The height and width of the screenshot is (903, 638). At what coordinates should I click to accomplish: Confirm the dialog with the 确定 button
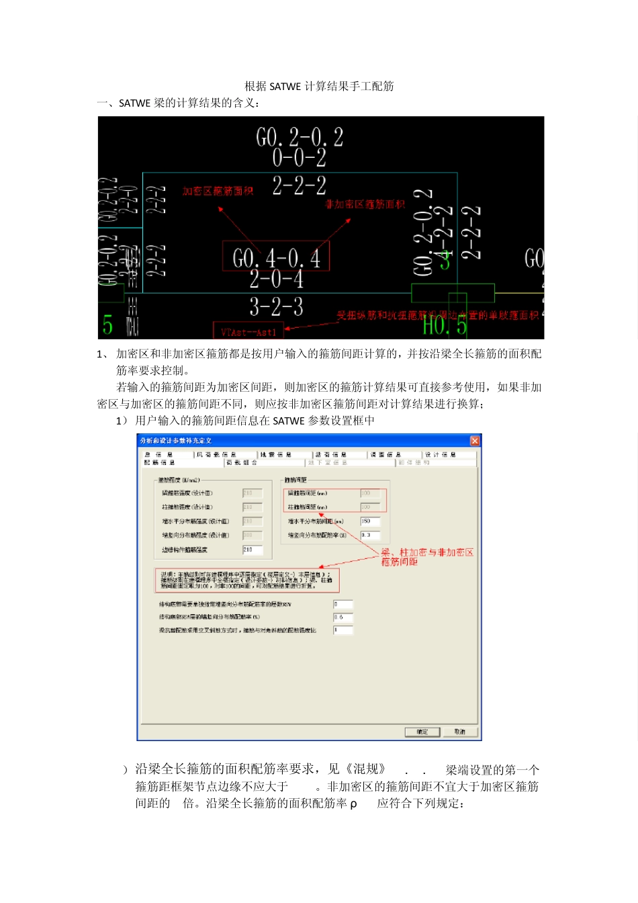(422, 732)
